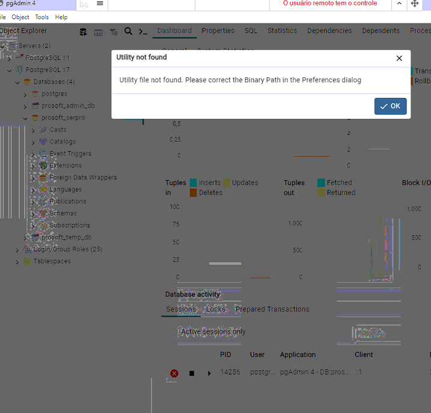Select Foreign Data Wrappers in the tree
The width and height of the screenshot is (431, 413).
83,177
